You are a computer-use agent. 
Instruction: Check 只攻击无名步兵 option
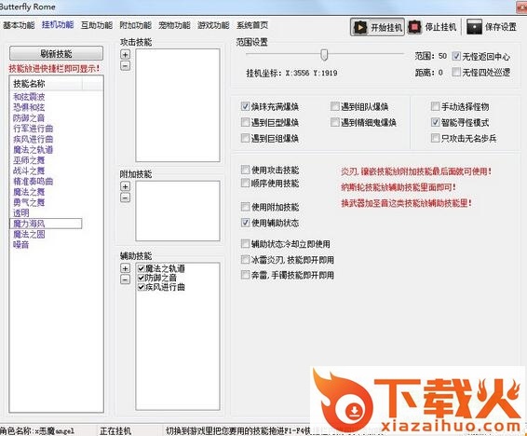435,138
